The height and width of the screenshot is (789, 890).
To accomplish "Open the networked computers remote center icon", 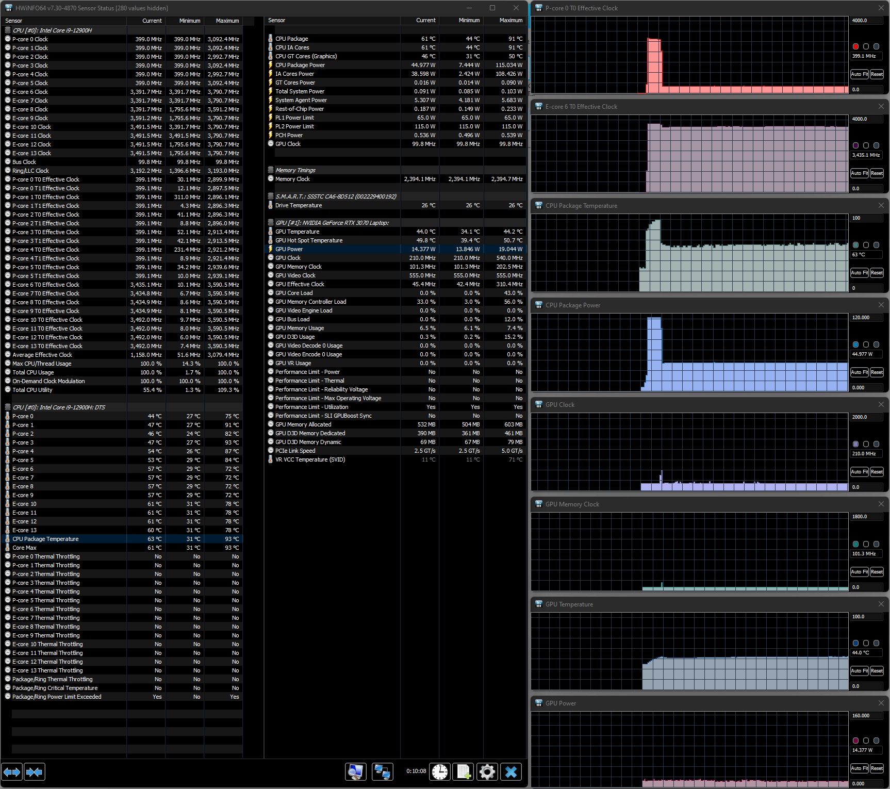I will [x=383, y=772].
